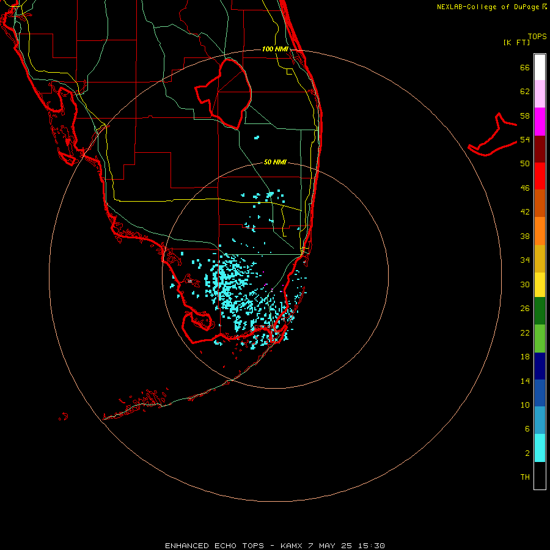Click the legend value 58
Viewport: 550px width, 550px height.
525,116
